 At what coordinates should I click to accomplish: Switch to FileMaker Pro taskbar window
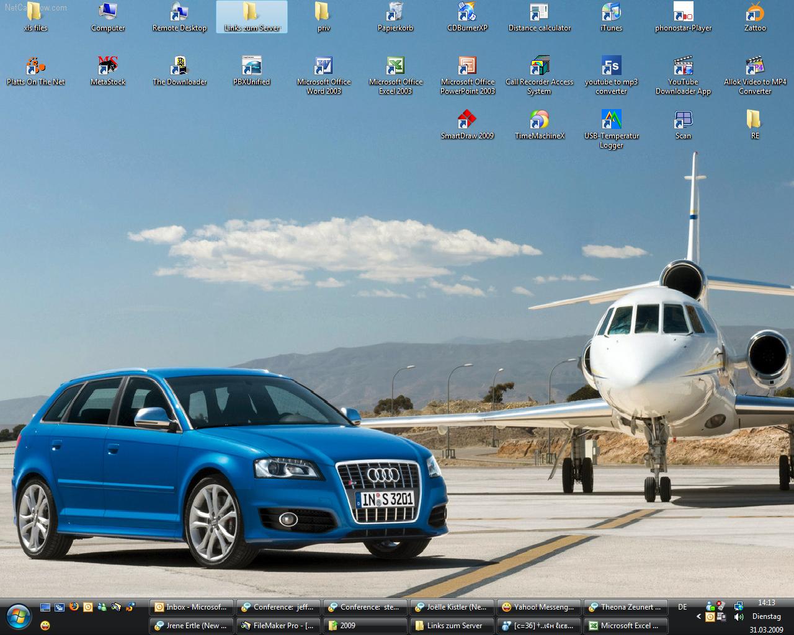(x=279, y=626)
